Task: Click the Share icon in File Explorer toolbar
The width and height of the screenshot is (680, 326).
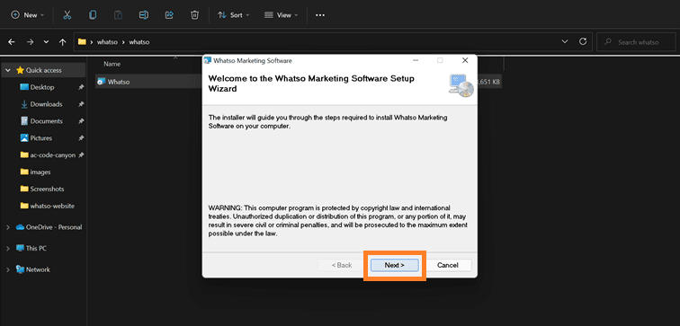Action: (x=169, y=14)
